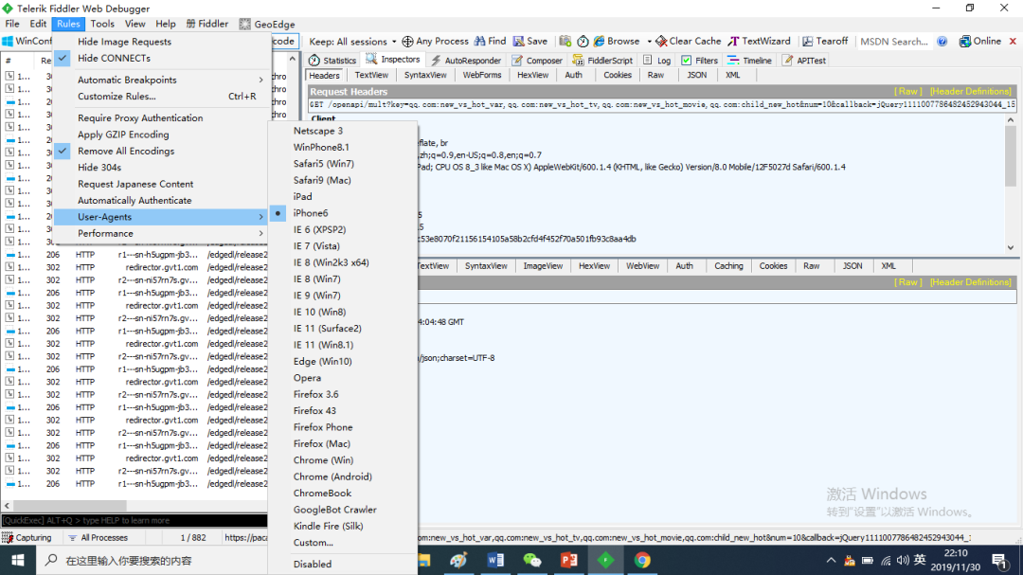
Task: Open the Tools menu
Action: (102, 24)
